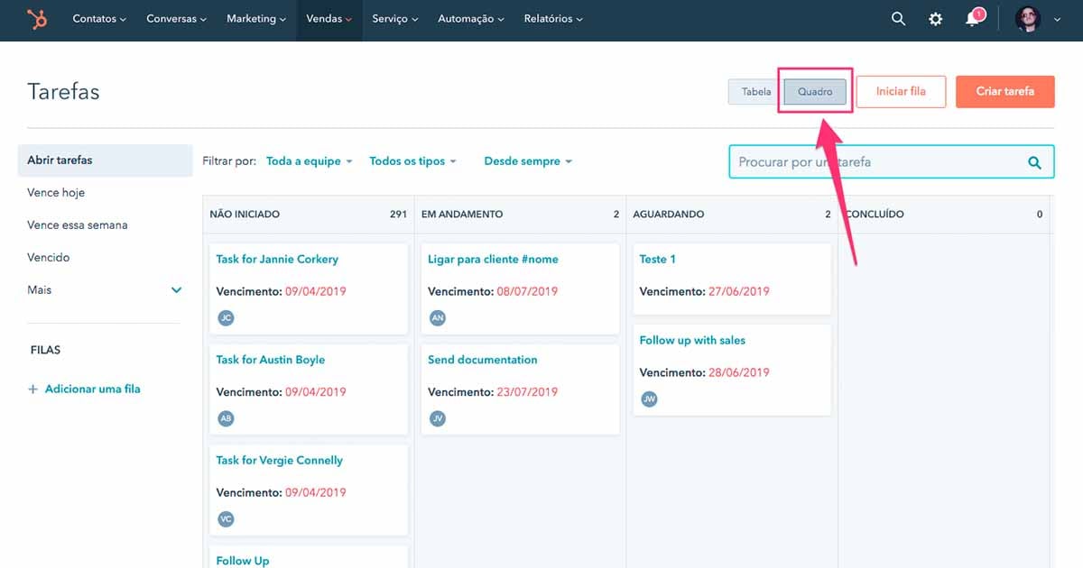Select Vencido in the sidebar
1083x568 pixels.
coord(49,258)
